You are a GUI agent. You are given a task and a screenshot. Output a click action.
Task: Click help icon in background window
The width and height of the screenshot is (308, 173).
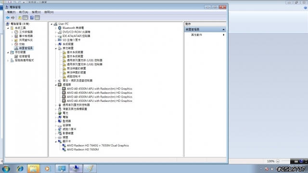pyautogui.click(x=305, y=8)
